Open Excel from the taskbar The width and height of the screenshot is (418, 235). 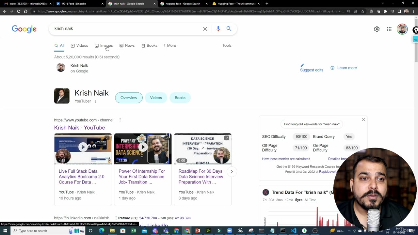pyautogui.click(x=134, y=231)
